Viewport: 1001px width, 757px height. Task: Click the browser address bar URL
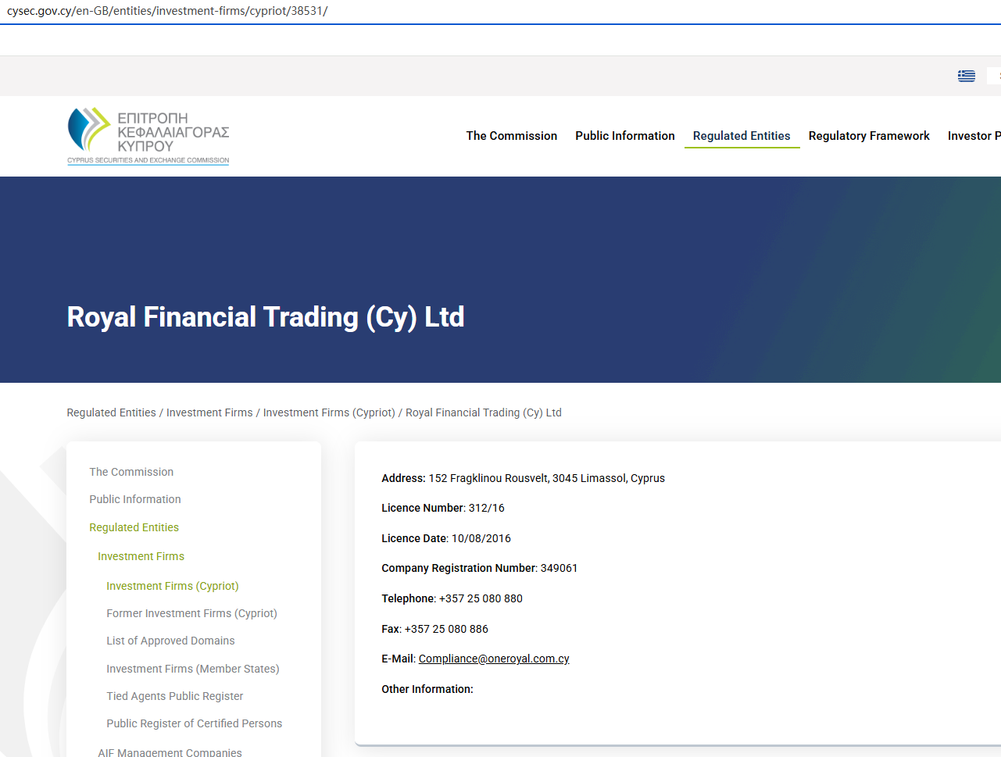pos(167,11)
